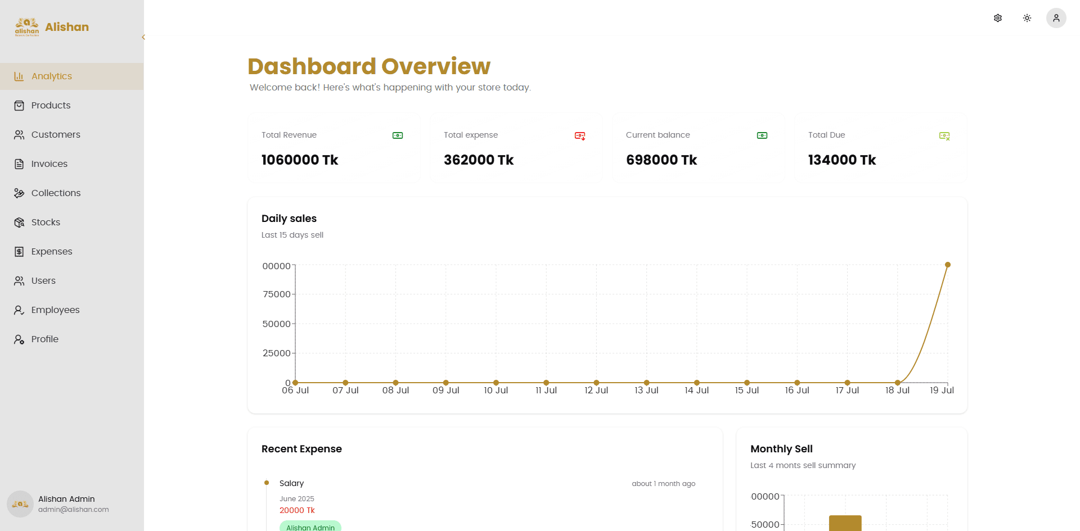This screenshot has height=531, width=1080.
Task: Click the Expenses receipt icon
Action: click(19, 252)
